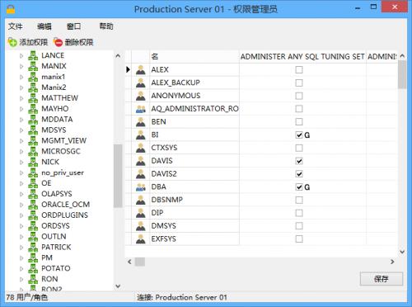Image resolution: width=412 pixels, height=307 pixels.
Task: Enable SQL tuning set privilege for ALEX
Action: [299, 70]
